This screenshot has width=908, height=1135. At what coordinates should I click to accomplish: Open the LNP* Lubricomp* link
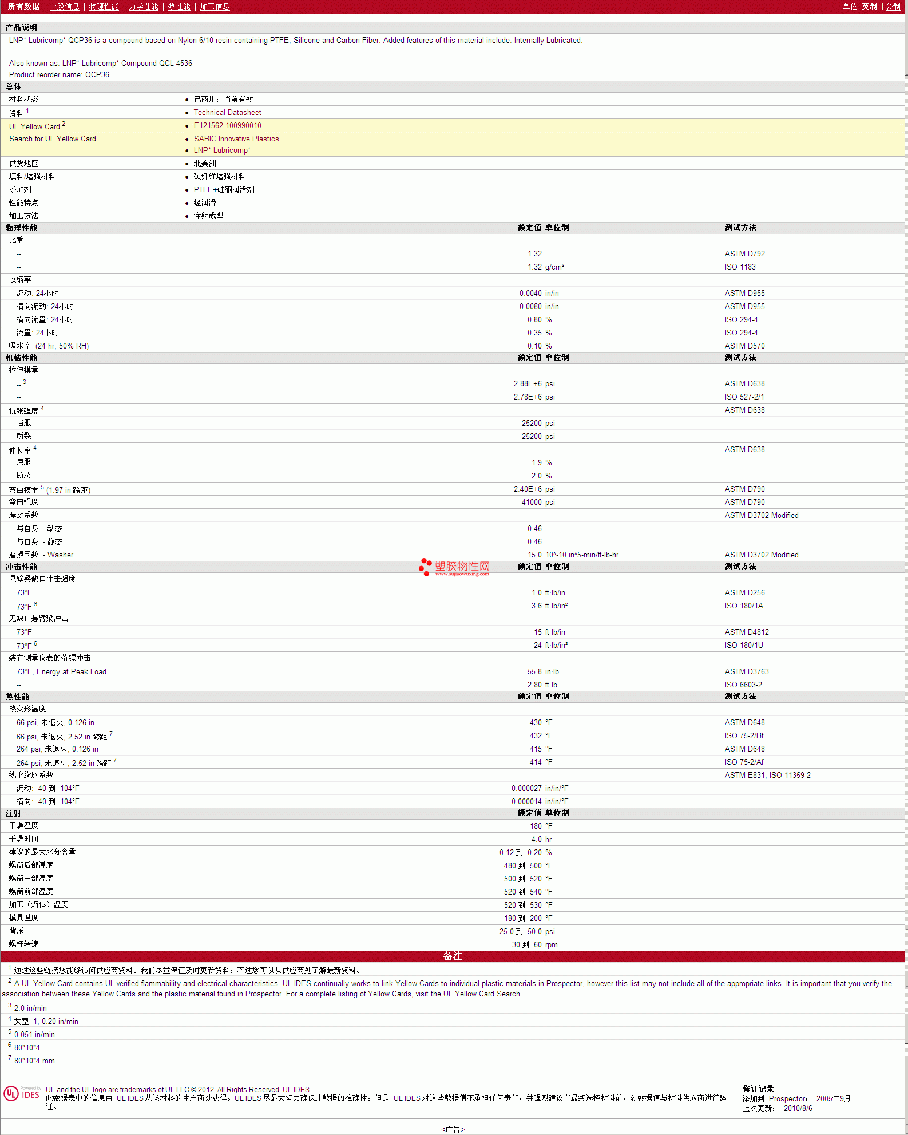[222, 151]
